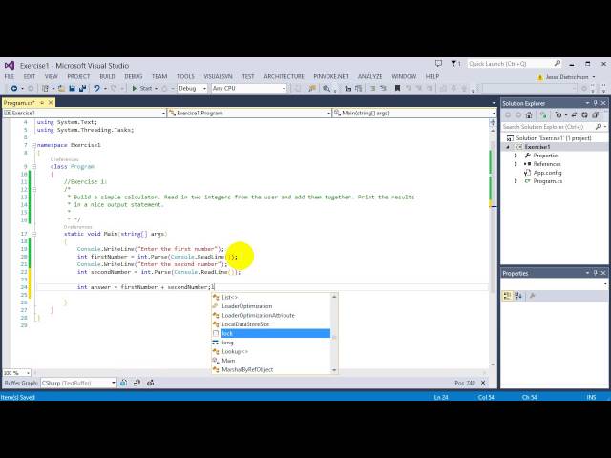This screenshot has height=458, width=611.
Task: Click the Collapse All icon in Solution Explorer
Action: tap(595, 114)
